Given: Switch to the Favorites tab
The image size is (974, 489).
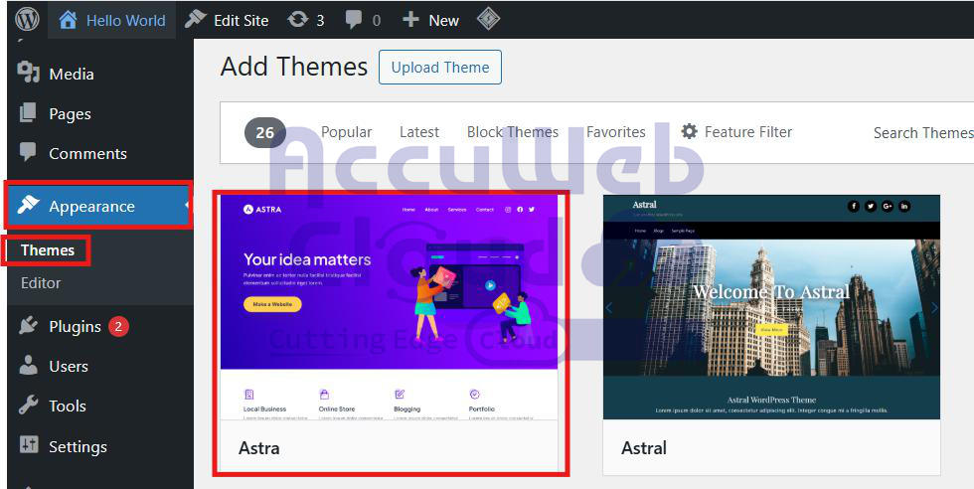Looking at the screenshot, I should (615, 132).
